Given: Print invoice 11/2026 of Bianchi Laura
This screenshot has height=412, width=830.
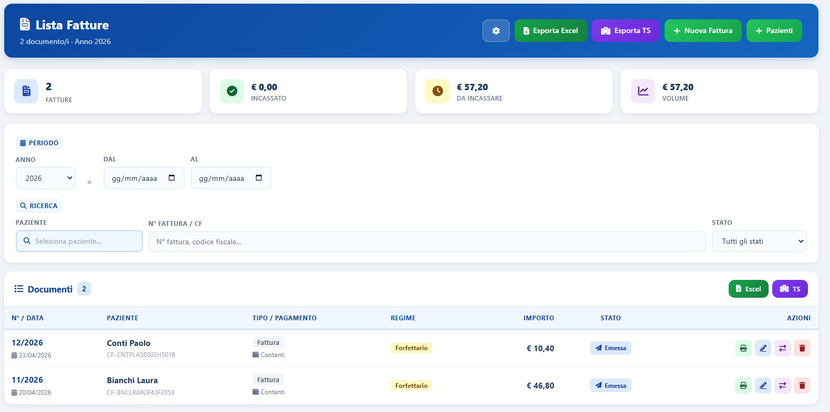Looking at the screenshot, I should tap(743, 385).
